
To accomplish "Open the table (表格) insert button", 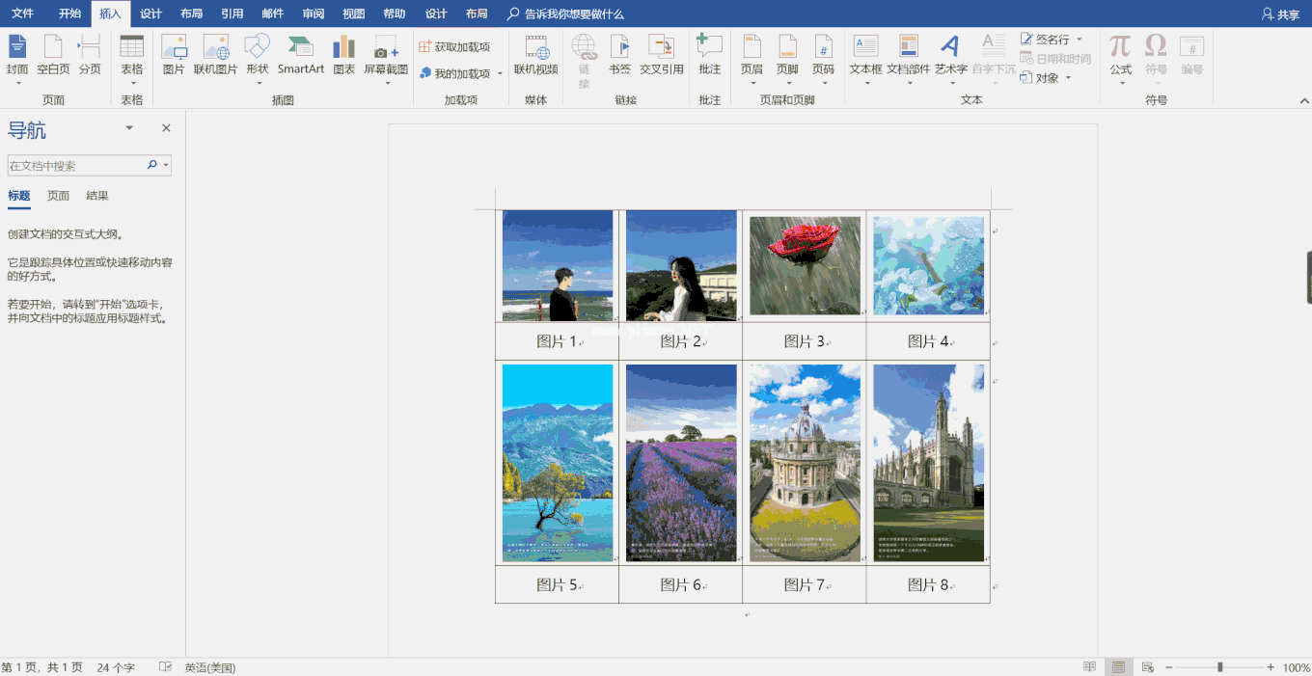I will pos(132,59).
